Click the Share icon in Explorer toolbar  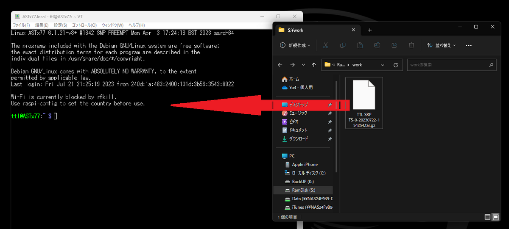[394, 45]
